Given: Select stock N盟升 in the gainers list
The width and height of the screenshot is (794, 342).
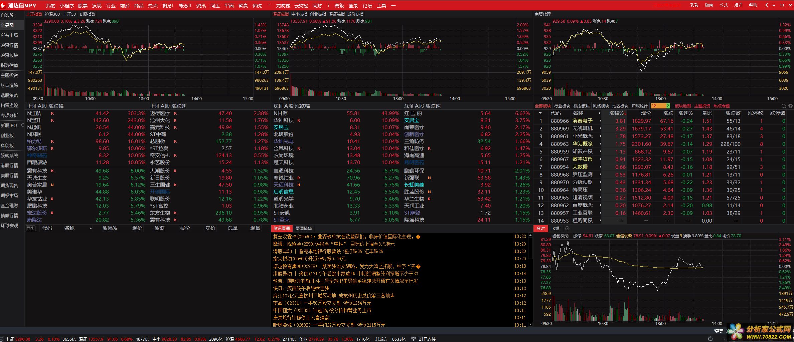Looking at the screenshot, I should (x=86, y=120).
